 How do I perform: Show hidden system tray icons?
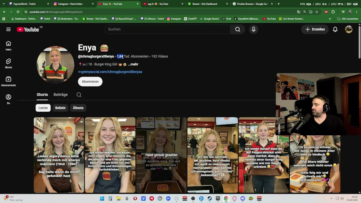(x=331, y=198)
